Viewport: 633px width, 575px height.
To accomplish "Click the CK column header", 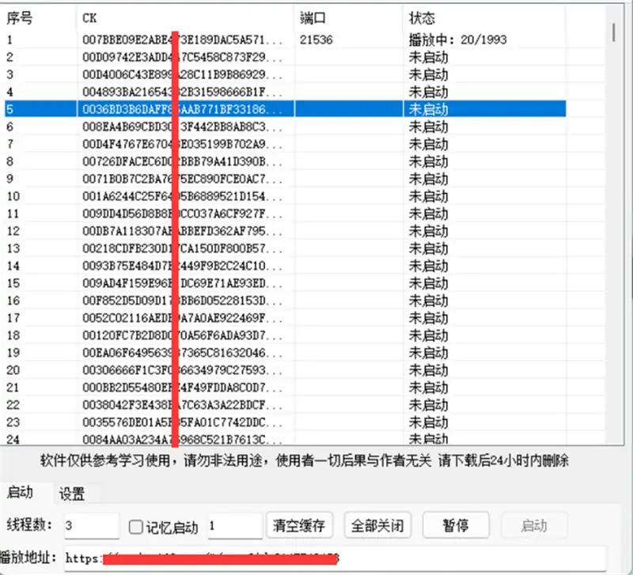I will 186,18.
